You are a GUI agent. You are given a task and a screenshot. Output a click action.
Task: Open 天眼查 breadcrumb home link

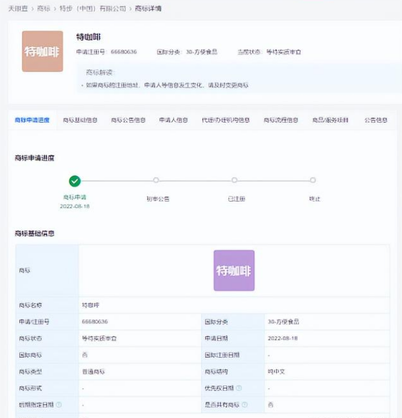tap(18, 9)
